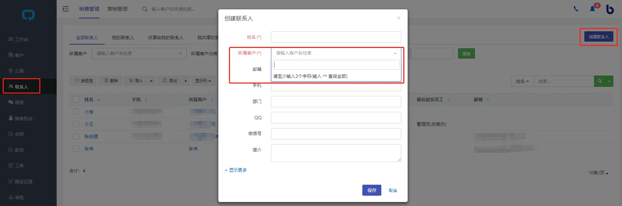Sort by 最后联系员工 column

[433, 100]
